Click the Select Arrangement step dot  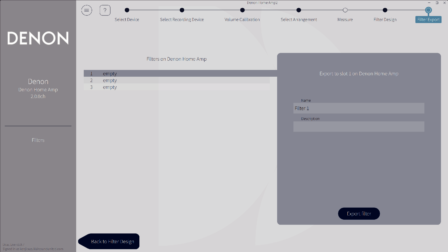[299, 10]
